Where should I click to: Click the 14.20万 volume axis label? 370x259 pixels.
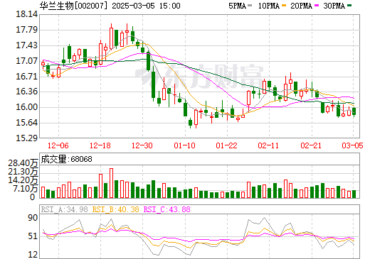click(x=23, y=180)
